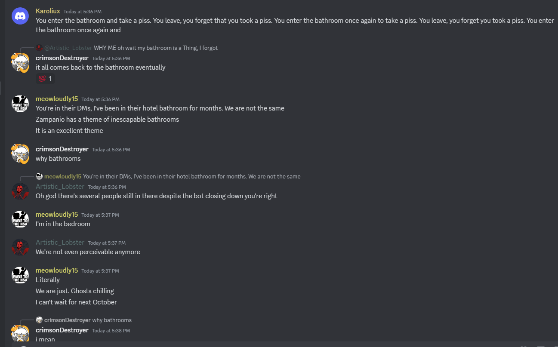Open reply preview "You're in their DMs" above Artistic_Lobster
Image resolution: width=558 pixels, height=347 pixels.
(x=191, y=176)
